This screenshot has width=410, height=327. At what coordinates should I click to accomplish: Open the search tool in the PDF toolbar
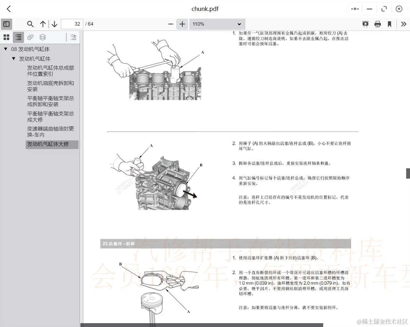pyautogui.click(x=30, y=24)
